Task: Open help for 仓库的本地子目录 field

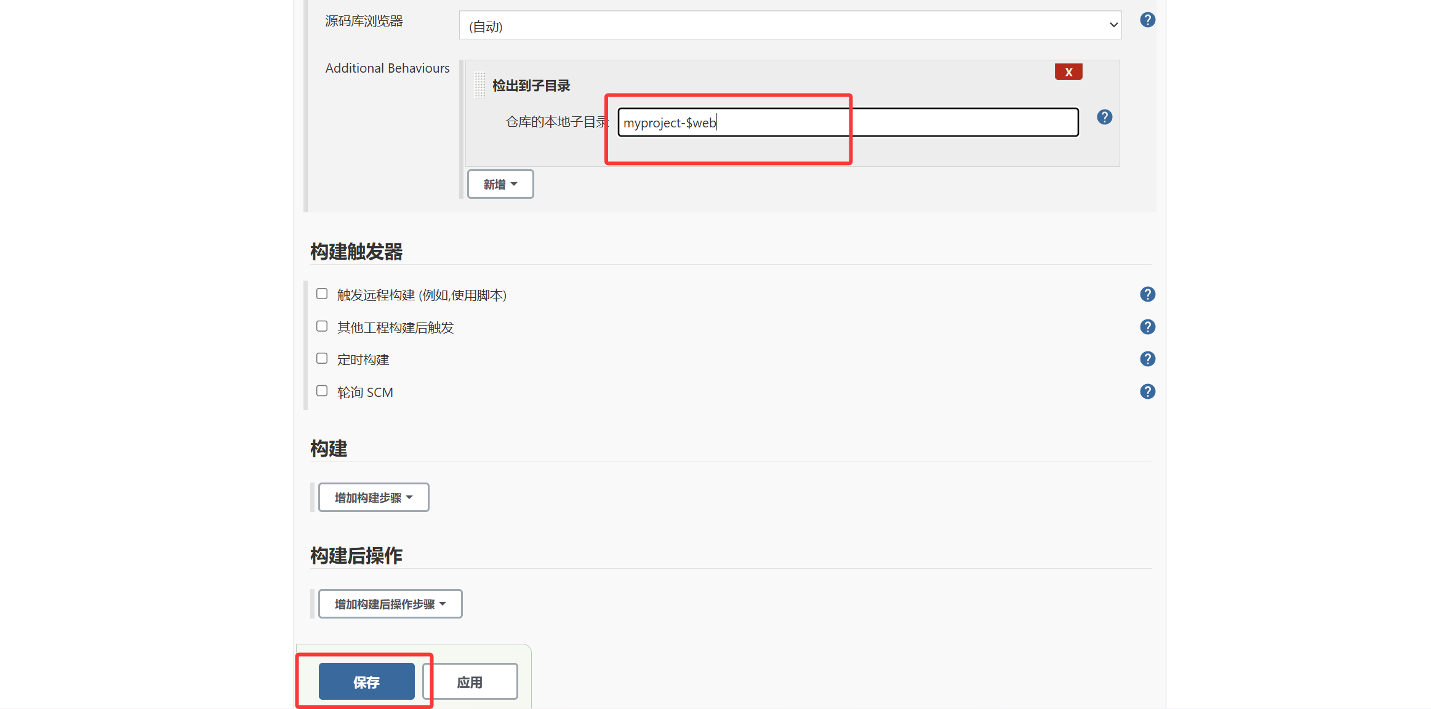Action: click(x=1105, y=117)
